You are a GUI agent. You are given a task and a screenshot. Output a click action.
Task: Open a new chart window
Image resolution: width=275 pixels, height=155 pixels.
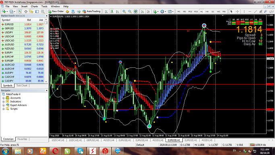coord(4,11)
